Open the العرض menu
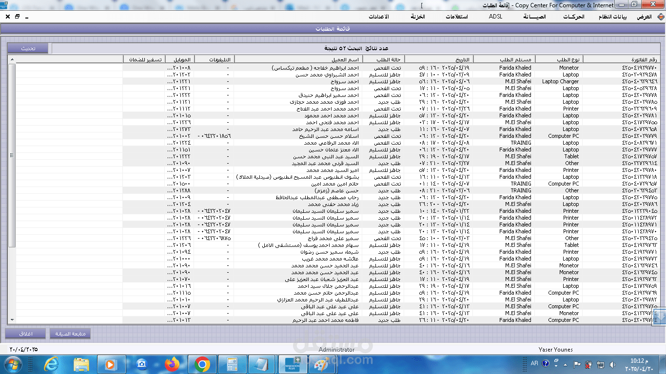666x374 pixels. tap(644, 17)
